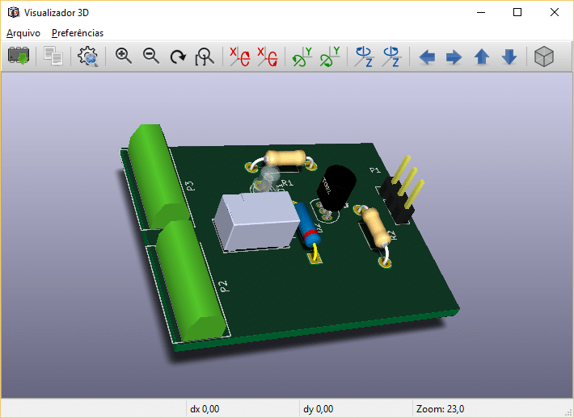This screenshot has width=574, height=418.
Task: Rotate X counterclockwise (second red X icon)
Action: point(267,56)
